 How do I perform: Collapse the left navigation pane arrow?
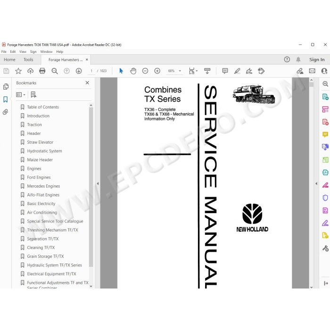pyautogui.click(x=98, y=183)
